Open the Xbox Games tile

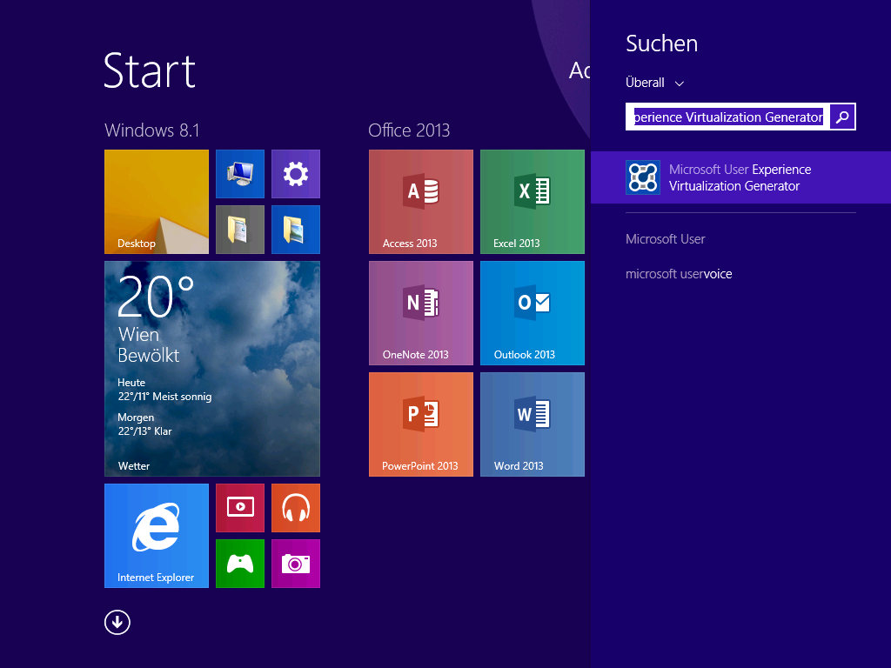pos(240,564)
